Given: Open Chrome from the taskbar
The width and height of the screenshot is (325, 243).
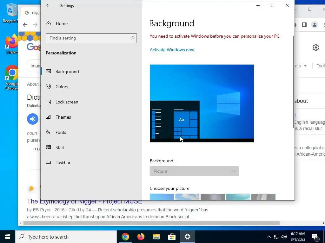Looking at the screenshot, I should point(125,237).
